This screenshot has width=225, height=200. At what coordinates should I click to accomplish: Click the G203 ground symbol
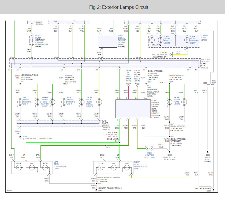click(x=207, y=152)
